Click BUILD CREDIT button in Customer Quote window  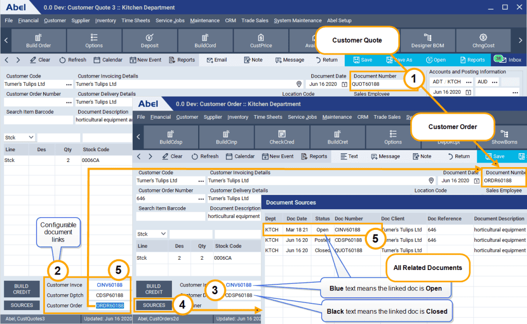(22, 289)
